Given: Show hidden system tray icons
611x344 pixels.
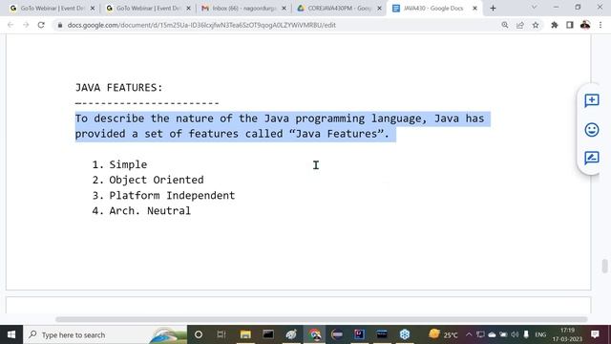Looking at the screenshot, I should click(x=469, y=334).
